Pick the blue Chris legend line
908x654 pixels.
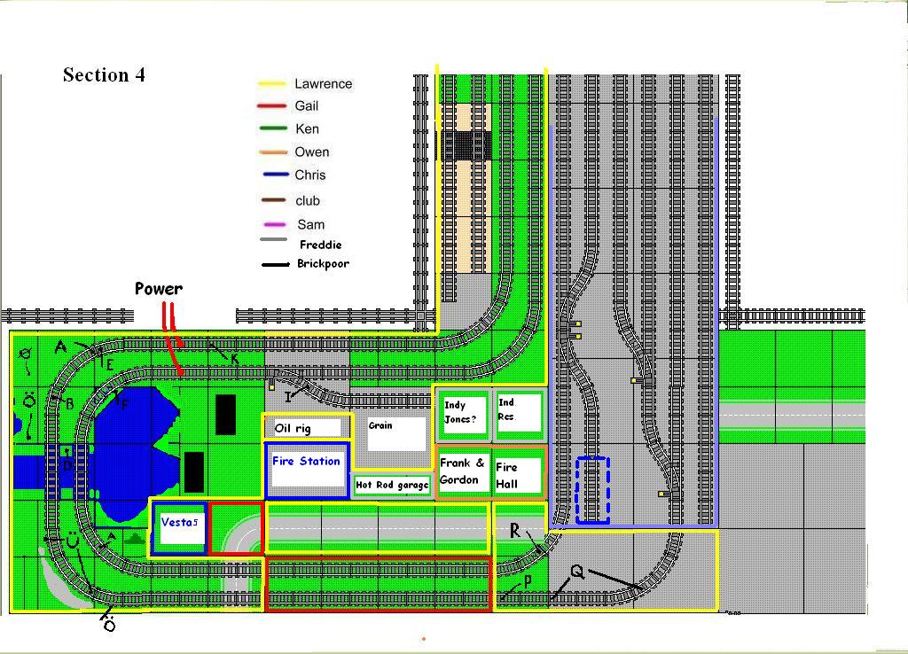(275, 175)
